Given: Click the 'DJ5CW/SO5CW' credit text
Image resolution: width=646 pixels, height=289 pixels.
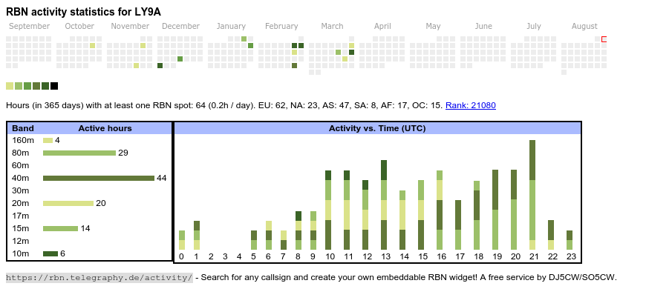Looking at the screenshot, I should (x=582, y=277).
